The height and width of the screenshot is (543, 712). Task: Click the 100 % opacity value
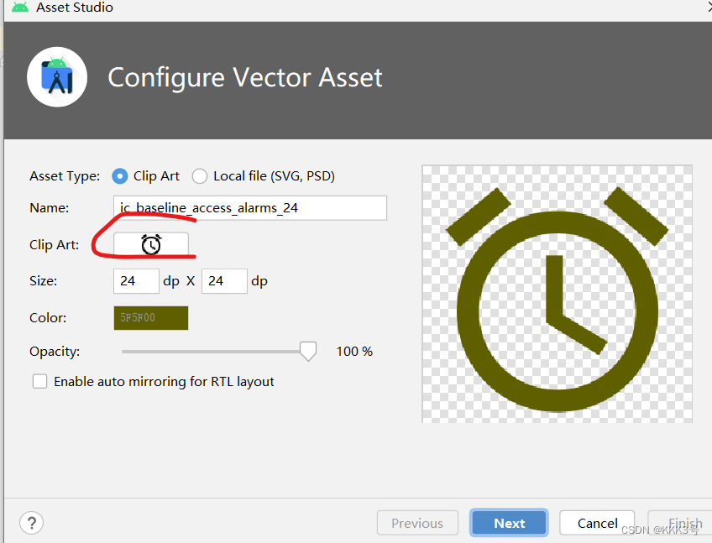click(x=354, y=352)
